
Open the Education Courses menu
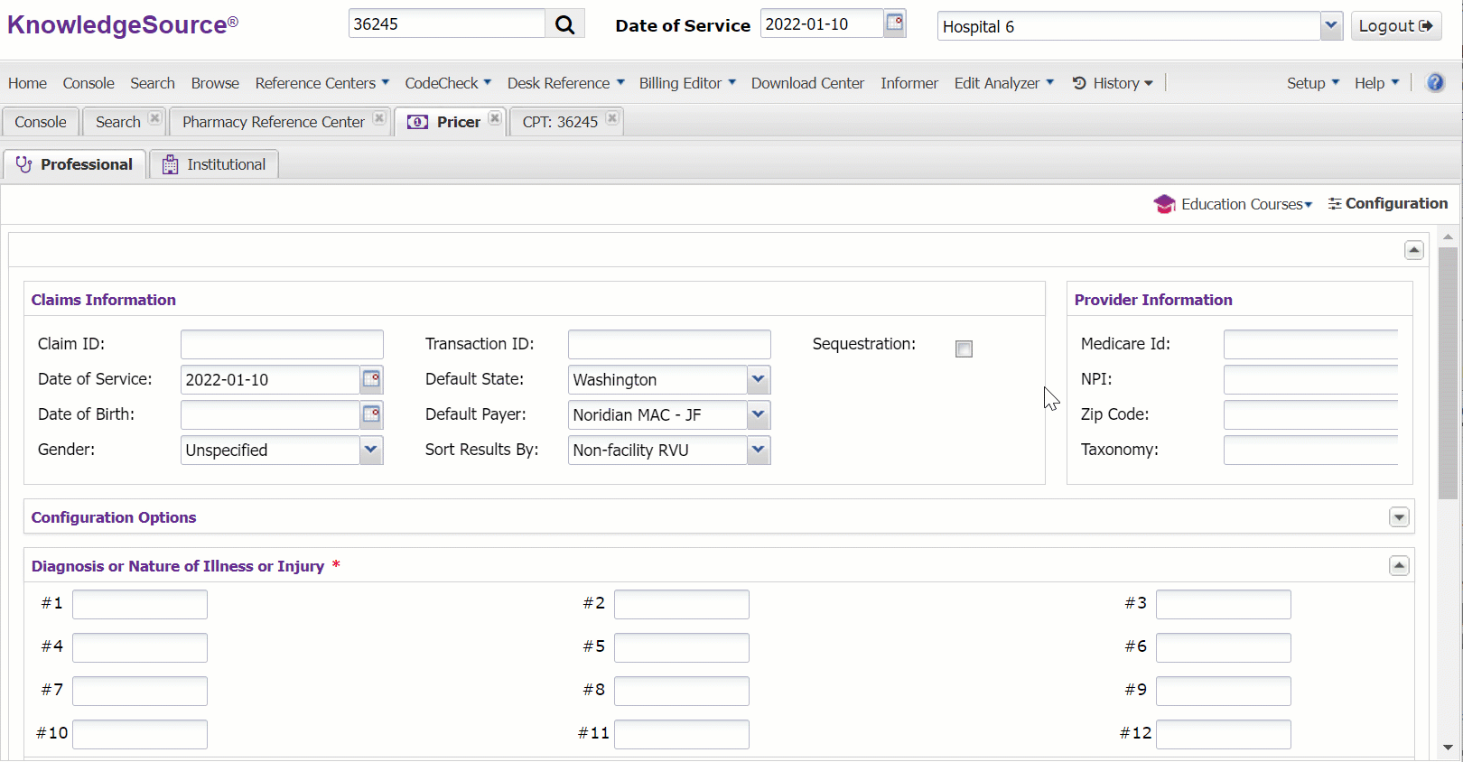(1233, 204)
